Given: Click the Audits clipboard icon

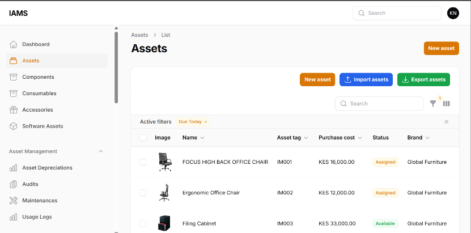Looking at the screenshot, I should click(14, 184).
